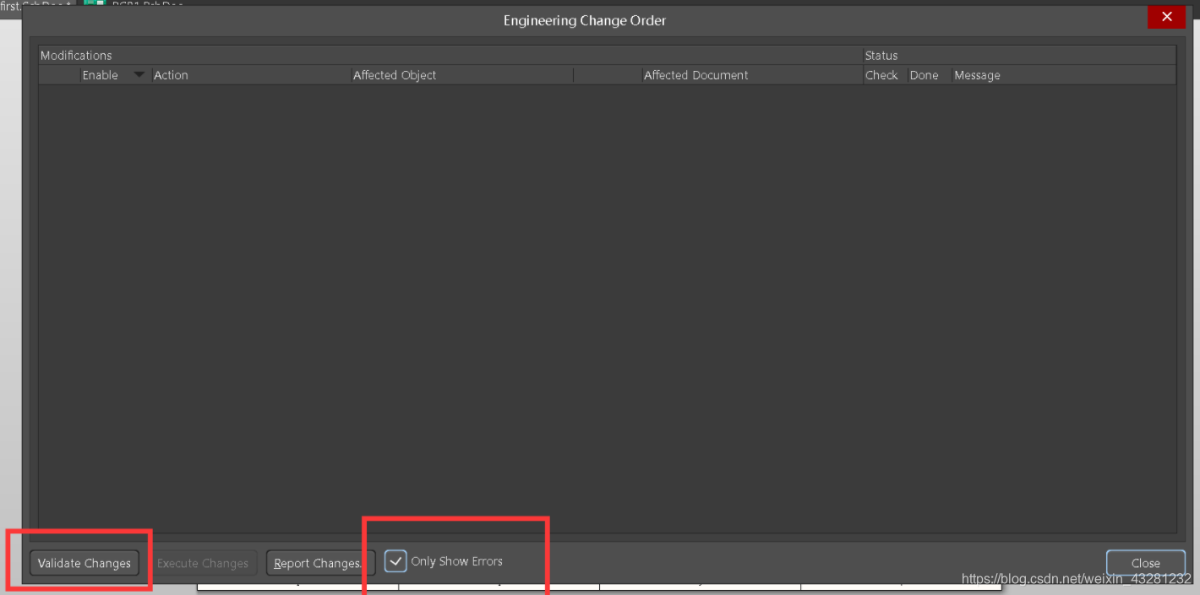The image size is (1200, 595).
Task: Click the Message column header
Action: (x=1063, y=75)
